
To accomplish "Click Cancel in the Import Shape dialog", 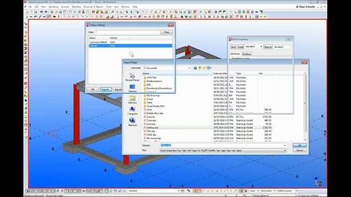I will coord(299,150).
